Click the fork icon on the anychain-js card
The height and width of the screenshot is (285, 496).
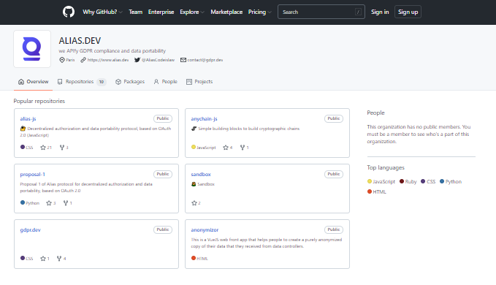coord(243,148)
